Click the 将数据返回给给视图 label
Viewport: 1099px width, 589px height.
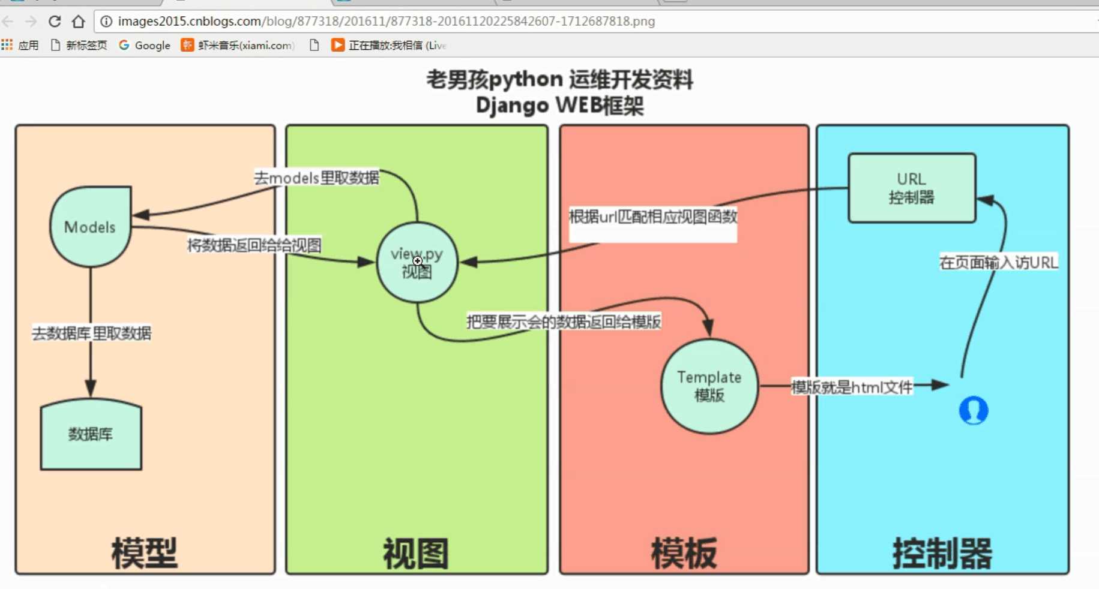tap(254, 245)
